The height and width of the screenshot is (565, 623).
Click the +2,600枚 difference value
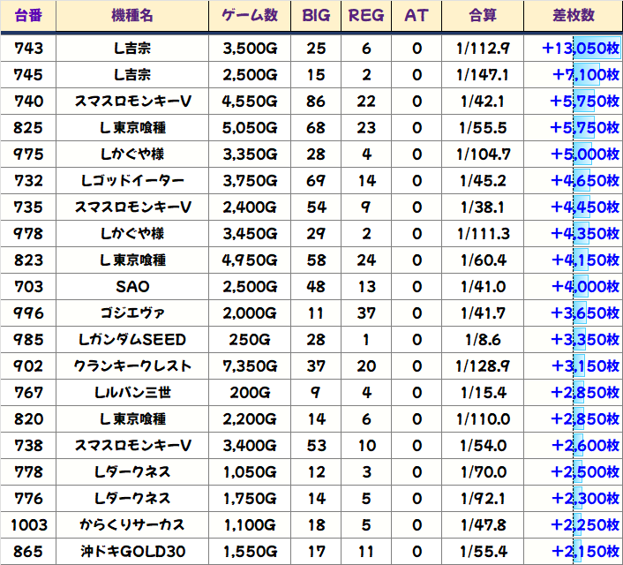586,446
